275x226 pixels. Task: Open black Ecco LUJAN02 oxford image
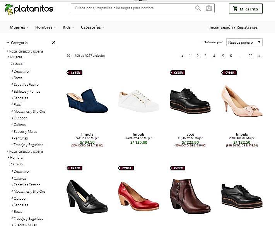tap(190, 101)
